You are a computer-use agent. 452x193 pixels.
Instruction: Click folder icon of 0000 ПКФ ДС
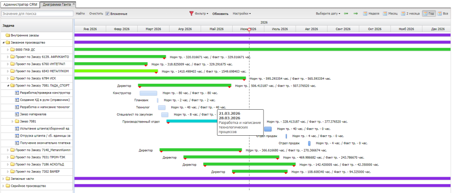(x=12, y=49)
